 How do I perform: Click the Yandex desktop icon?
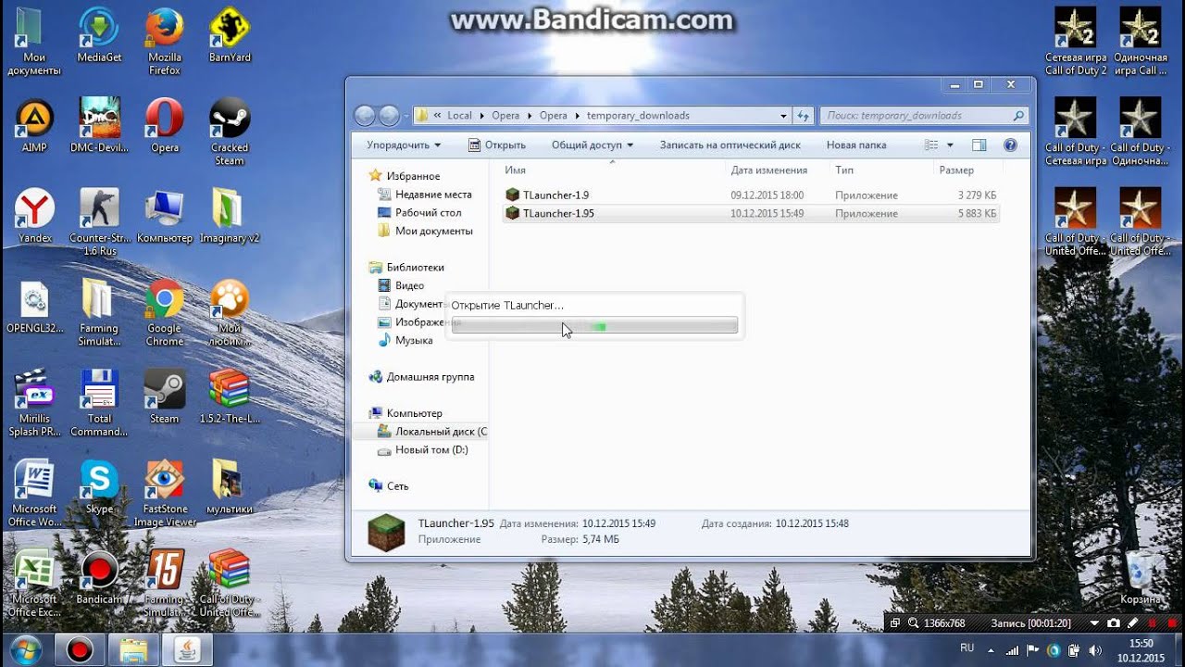pos(34,216)
